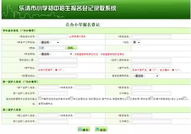Focus the 房产地址 input field

[x=58, y=66]
